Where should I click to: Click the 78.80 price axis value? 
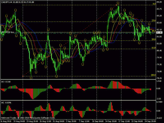pyautogui.click(x=159, y=72)
